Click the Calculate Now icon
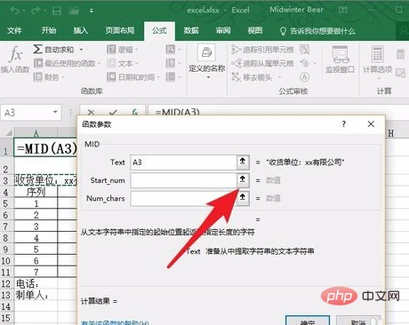This screenshot has width=409, height=325. [400, 54]
